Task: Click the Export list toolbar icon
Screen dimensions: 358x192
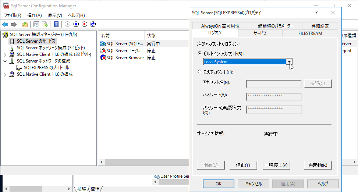Action: [45, 24]
